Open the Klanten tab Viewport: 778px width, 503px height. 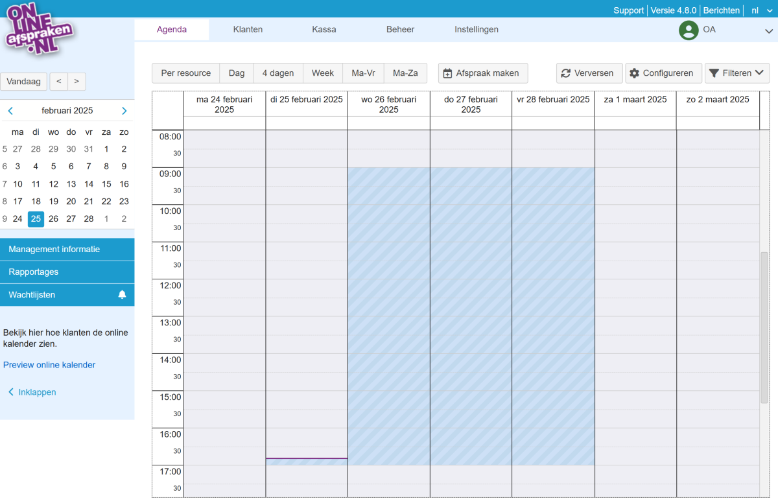[x=248, y=29]
